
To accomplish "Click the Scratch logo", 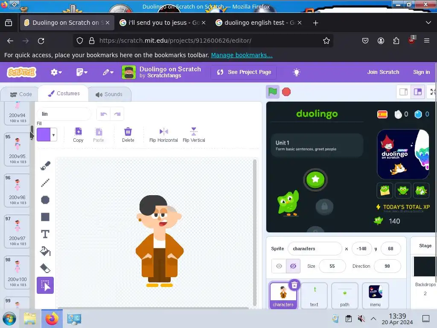I will pos(22,72).
